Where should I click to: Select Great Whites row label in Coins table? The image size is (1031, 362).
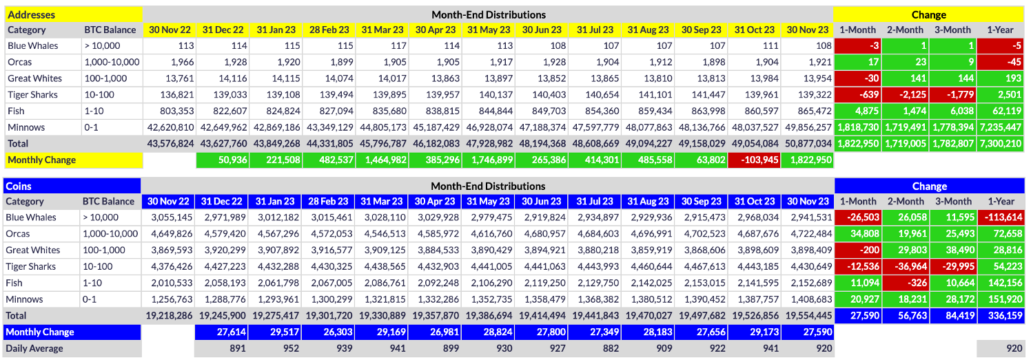coord(42,251)
